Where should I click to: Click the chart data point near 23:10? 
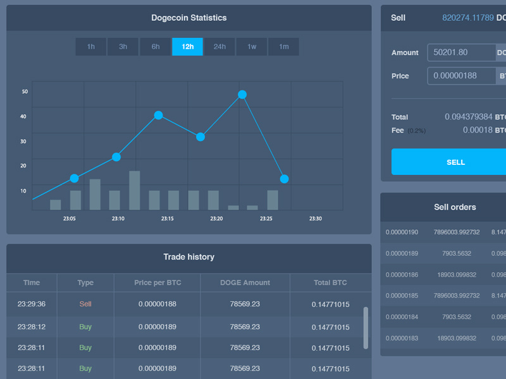pyautogui.click(x=116, y=157)
